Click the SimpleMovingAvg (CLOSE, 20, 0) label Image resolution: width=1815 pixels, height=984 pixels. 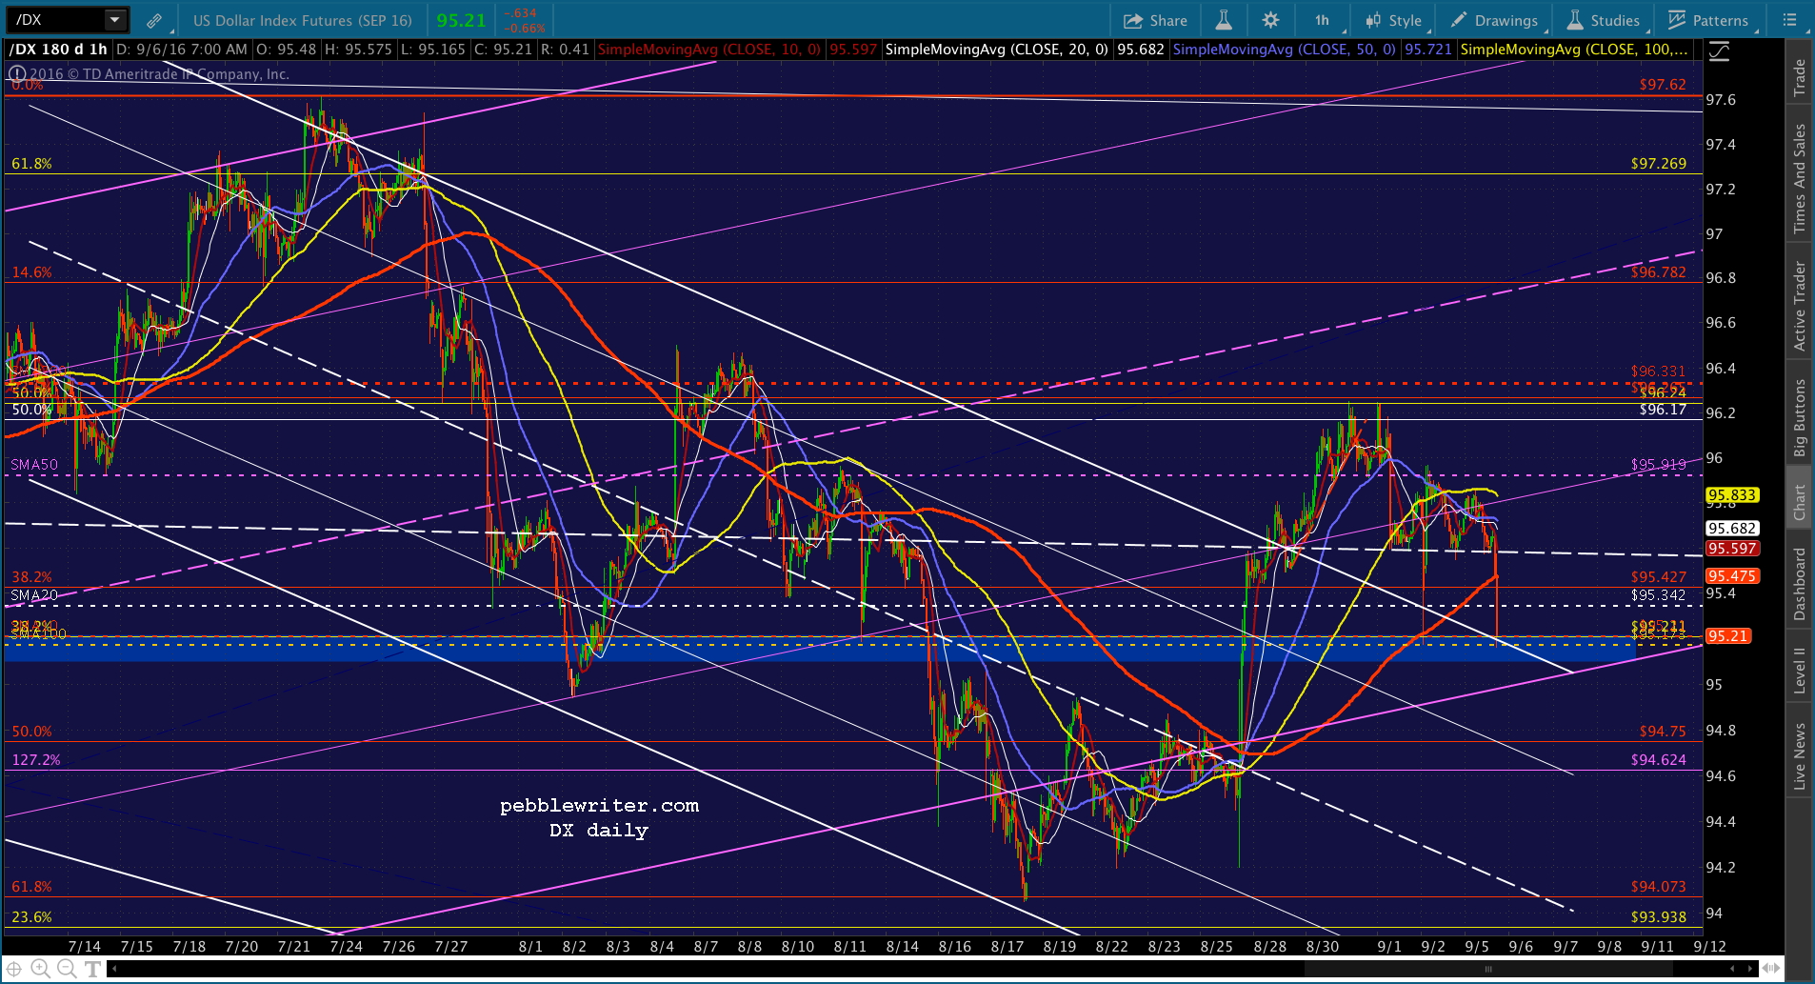click(996, 50)
